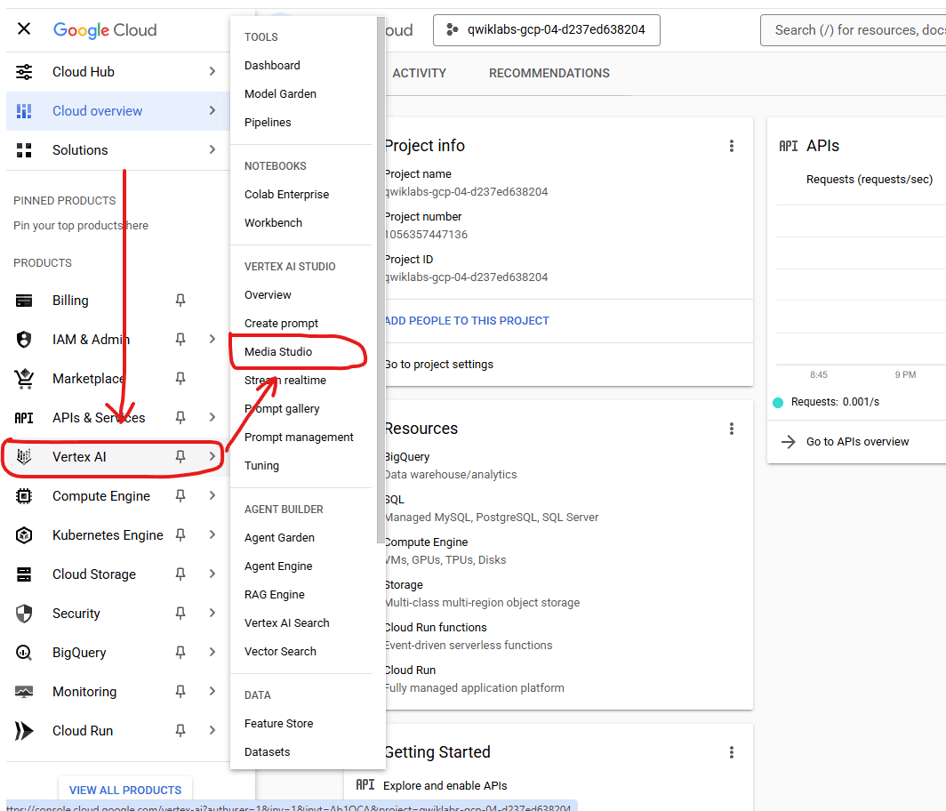Click Explore and enable APIs link
Image resolution: width=946 pixels, height=811 pixels.
coord(445,786)
